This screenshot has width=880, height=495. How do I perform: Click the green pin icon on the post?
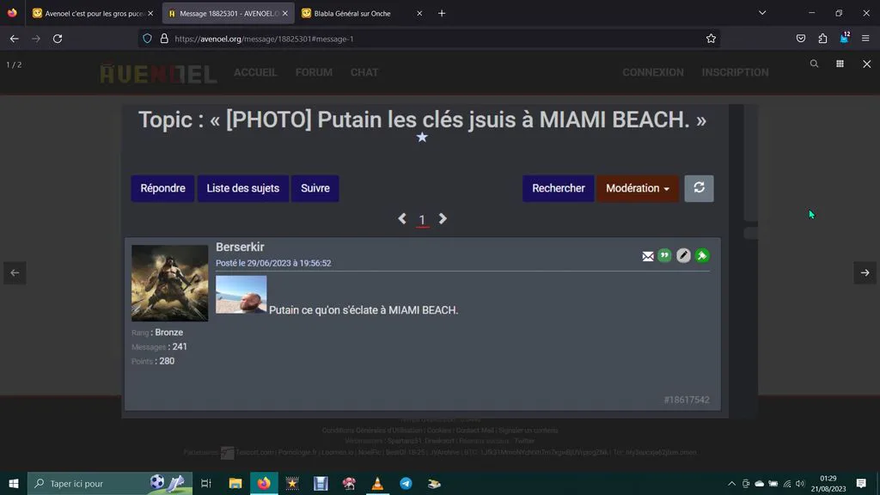[x=701, y=256]
